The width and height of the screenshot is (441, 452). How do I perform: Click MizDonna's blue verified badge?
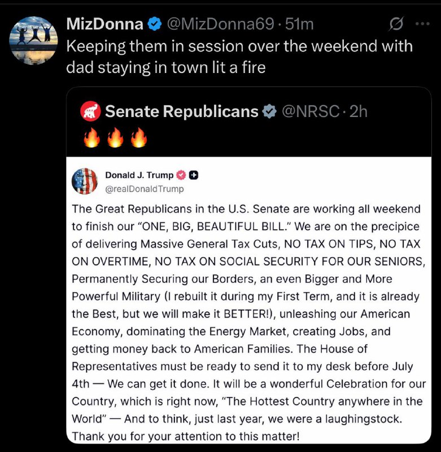(155, 24)
